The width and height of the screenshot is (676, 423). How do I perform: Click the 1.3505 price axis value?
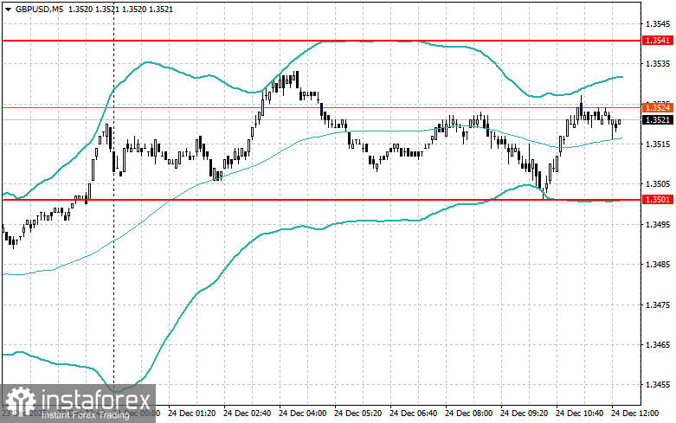658,184
